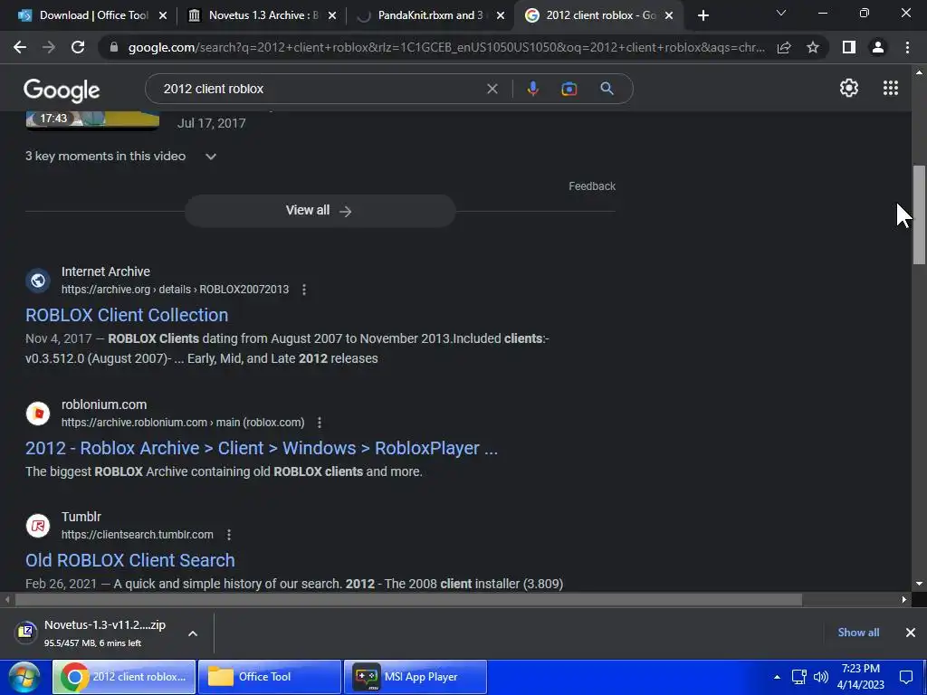Viewport: 927px width, 695px height.
Task: Open Chrome side panel
Action: (x=849, y=47)
